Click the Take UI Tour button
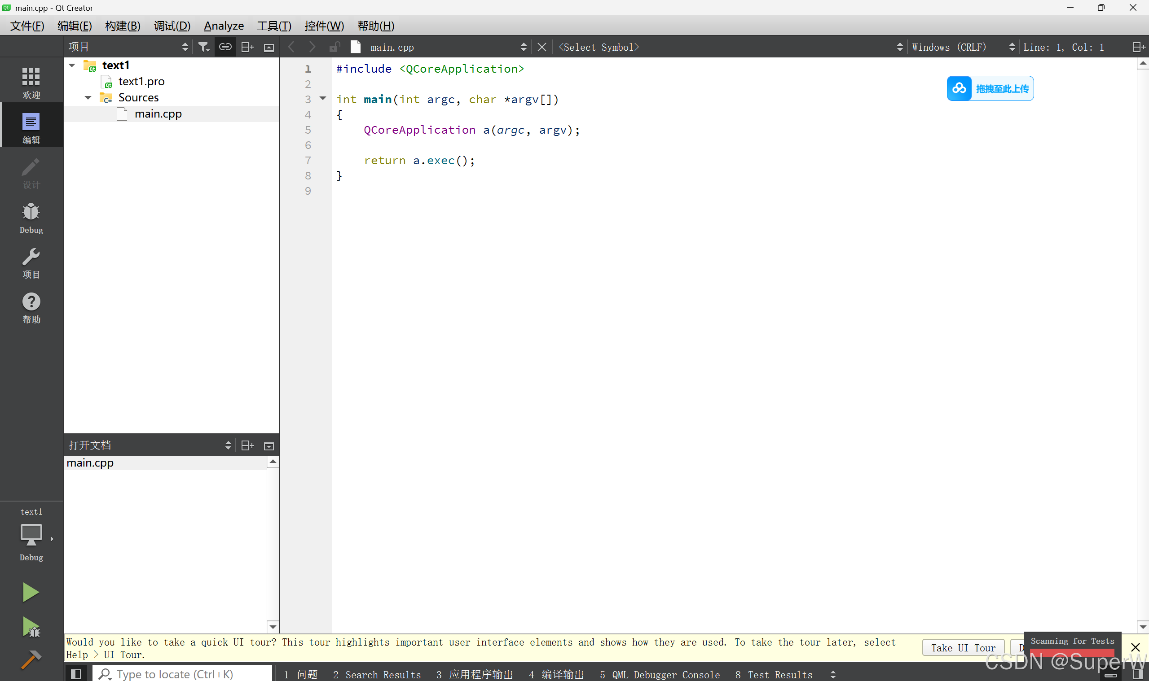1149x681 pixels. coord(963,647)
